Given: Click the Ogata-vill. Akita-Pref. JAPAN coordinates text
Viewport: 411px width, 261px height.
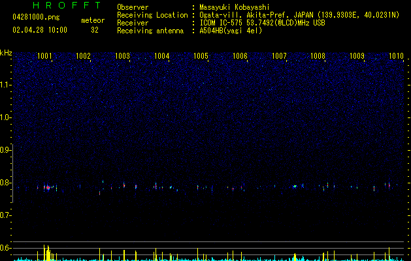Looking at the screenshot, I should [x=299, y=15].
